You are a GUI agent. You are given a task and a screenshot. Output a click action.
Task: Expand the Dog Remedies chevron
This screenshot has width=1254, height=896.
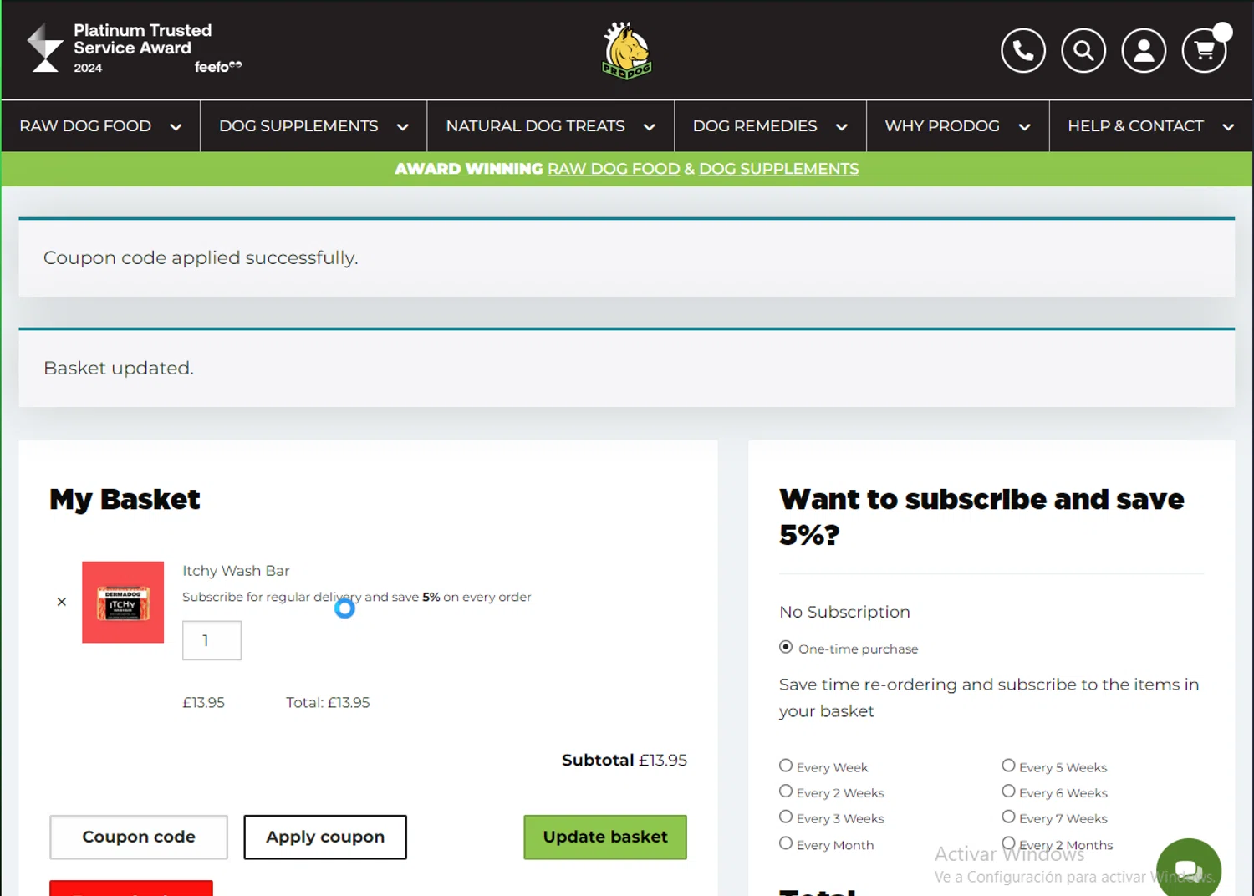(842, 127)
